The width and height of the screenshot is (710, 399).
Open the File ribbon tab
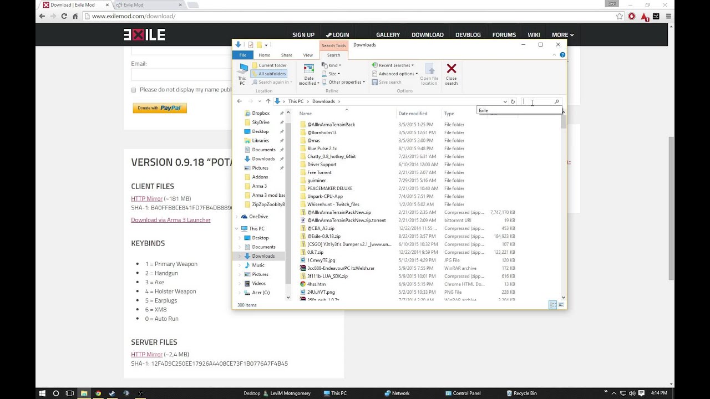click(242, 55)
